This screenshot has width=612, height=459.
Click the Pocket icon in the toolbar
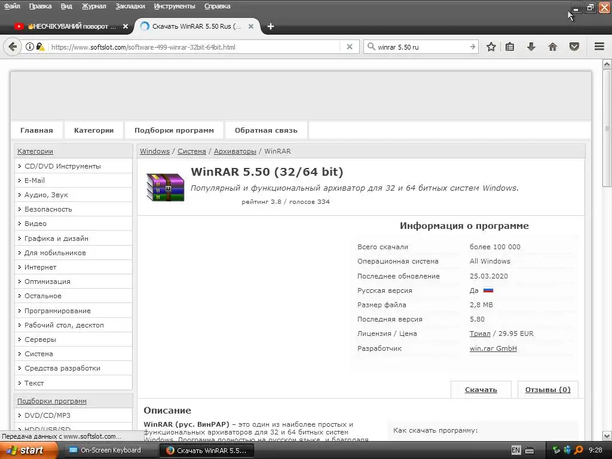click(574, 47)
